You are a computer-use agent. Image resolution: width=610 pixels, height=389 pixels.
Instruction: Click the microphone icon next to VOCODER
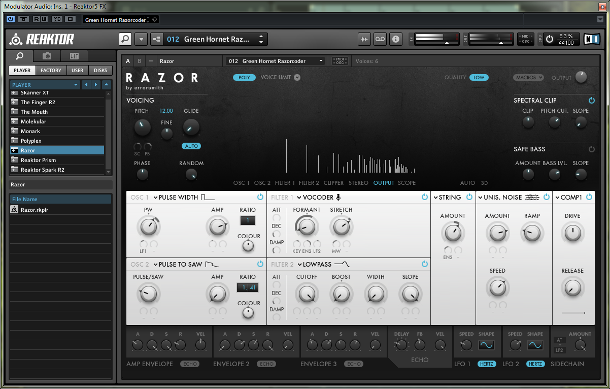pyautogui.click(x=338, y=197)
